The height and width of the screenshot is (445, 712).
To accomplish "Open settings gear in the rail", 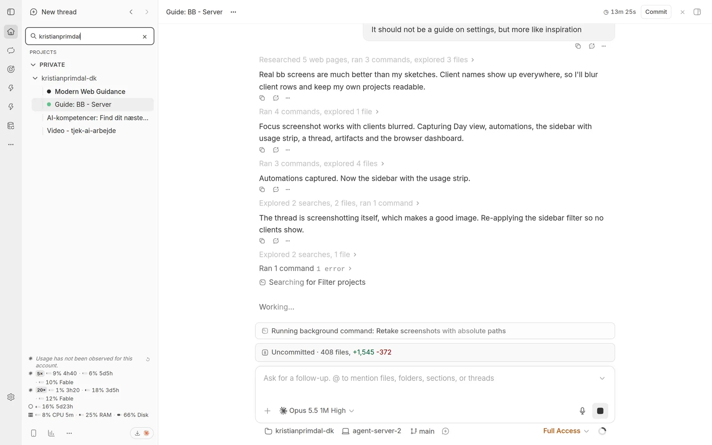I will (x=11, y=397).
